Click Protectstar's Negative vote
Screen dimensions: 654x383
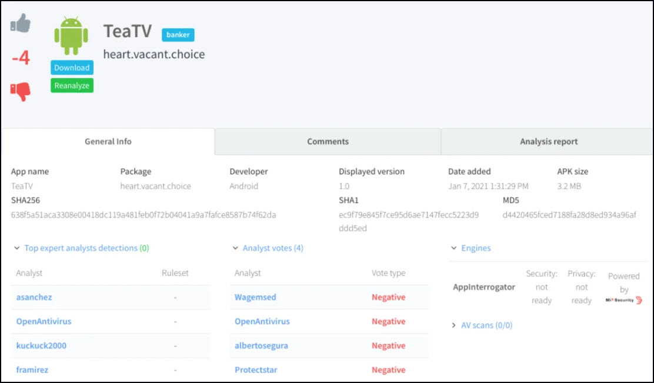[388, 369]
